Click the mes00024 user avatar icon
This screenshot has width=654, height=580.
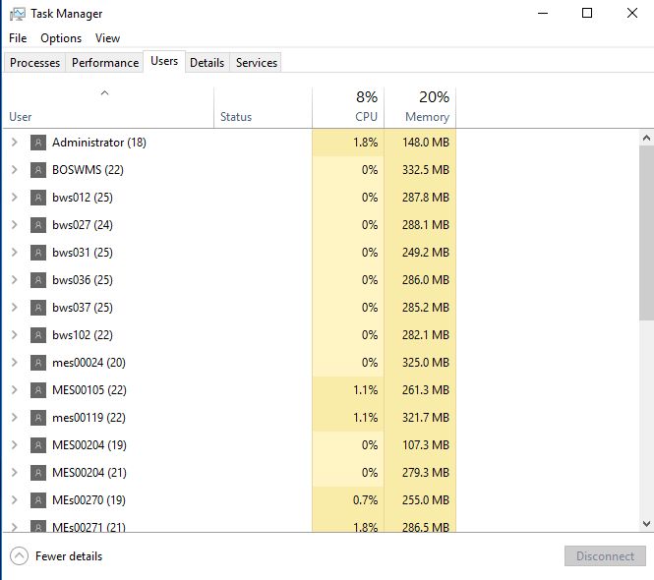pos(38,363)
